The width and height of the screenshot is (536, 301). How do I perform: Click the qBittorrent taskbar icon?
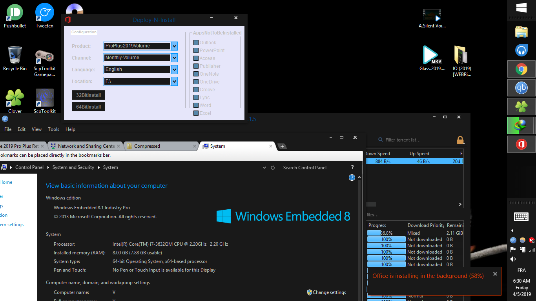click(x=521, y=88)
